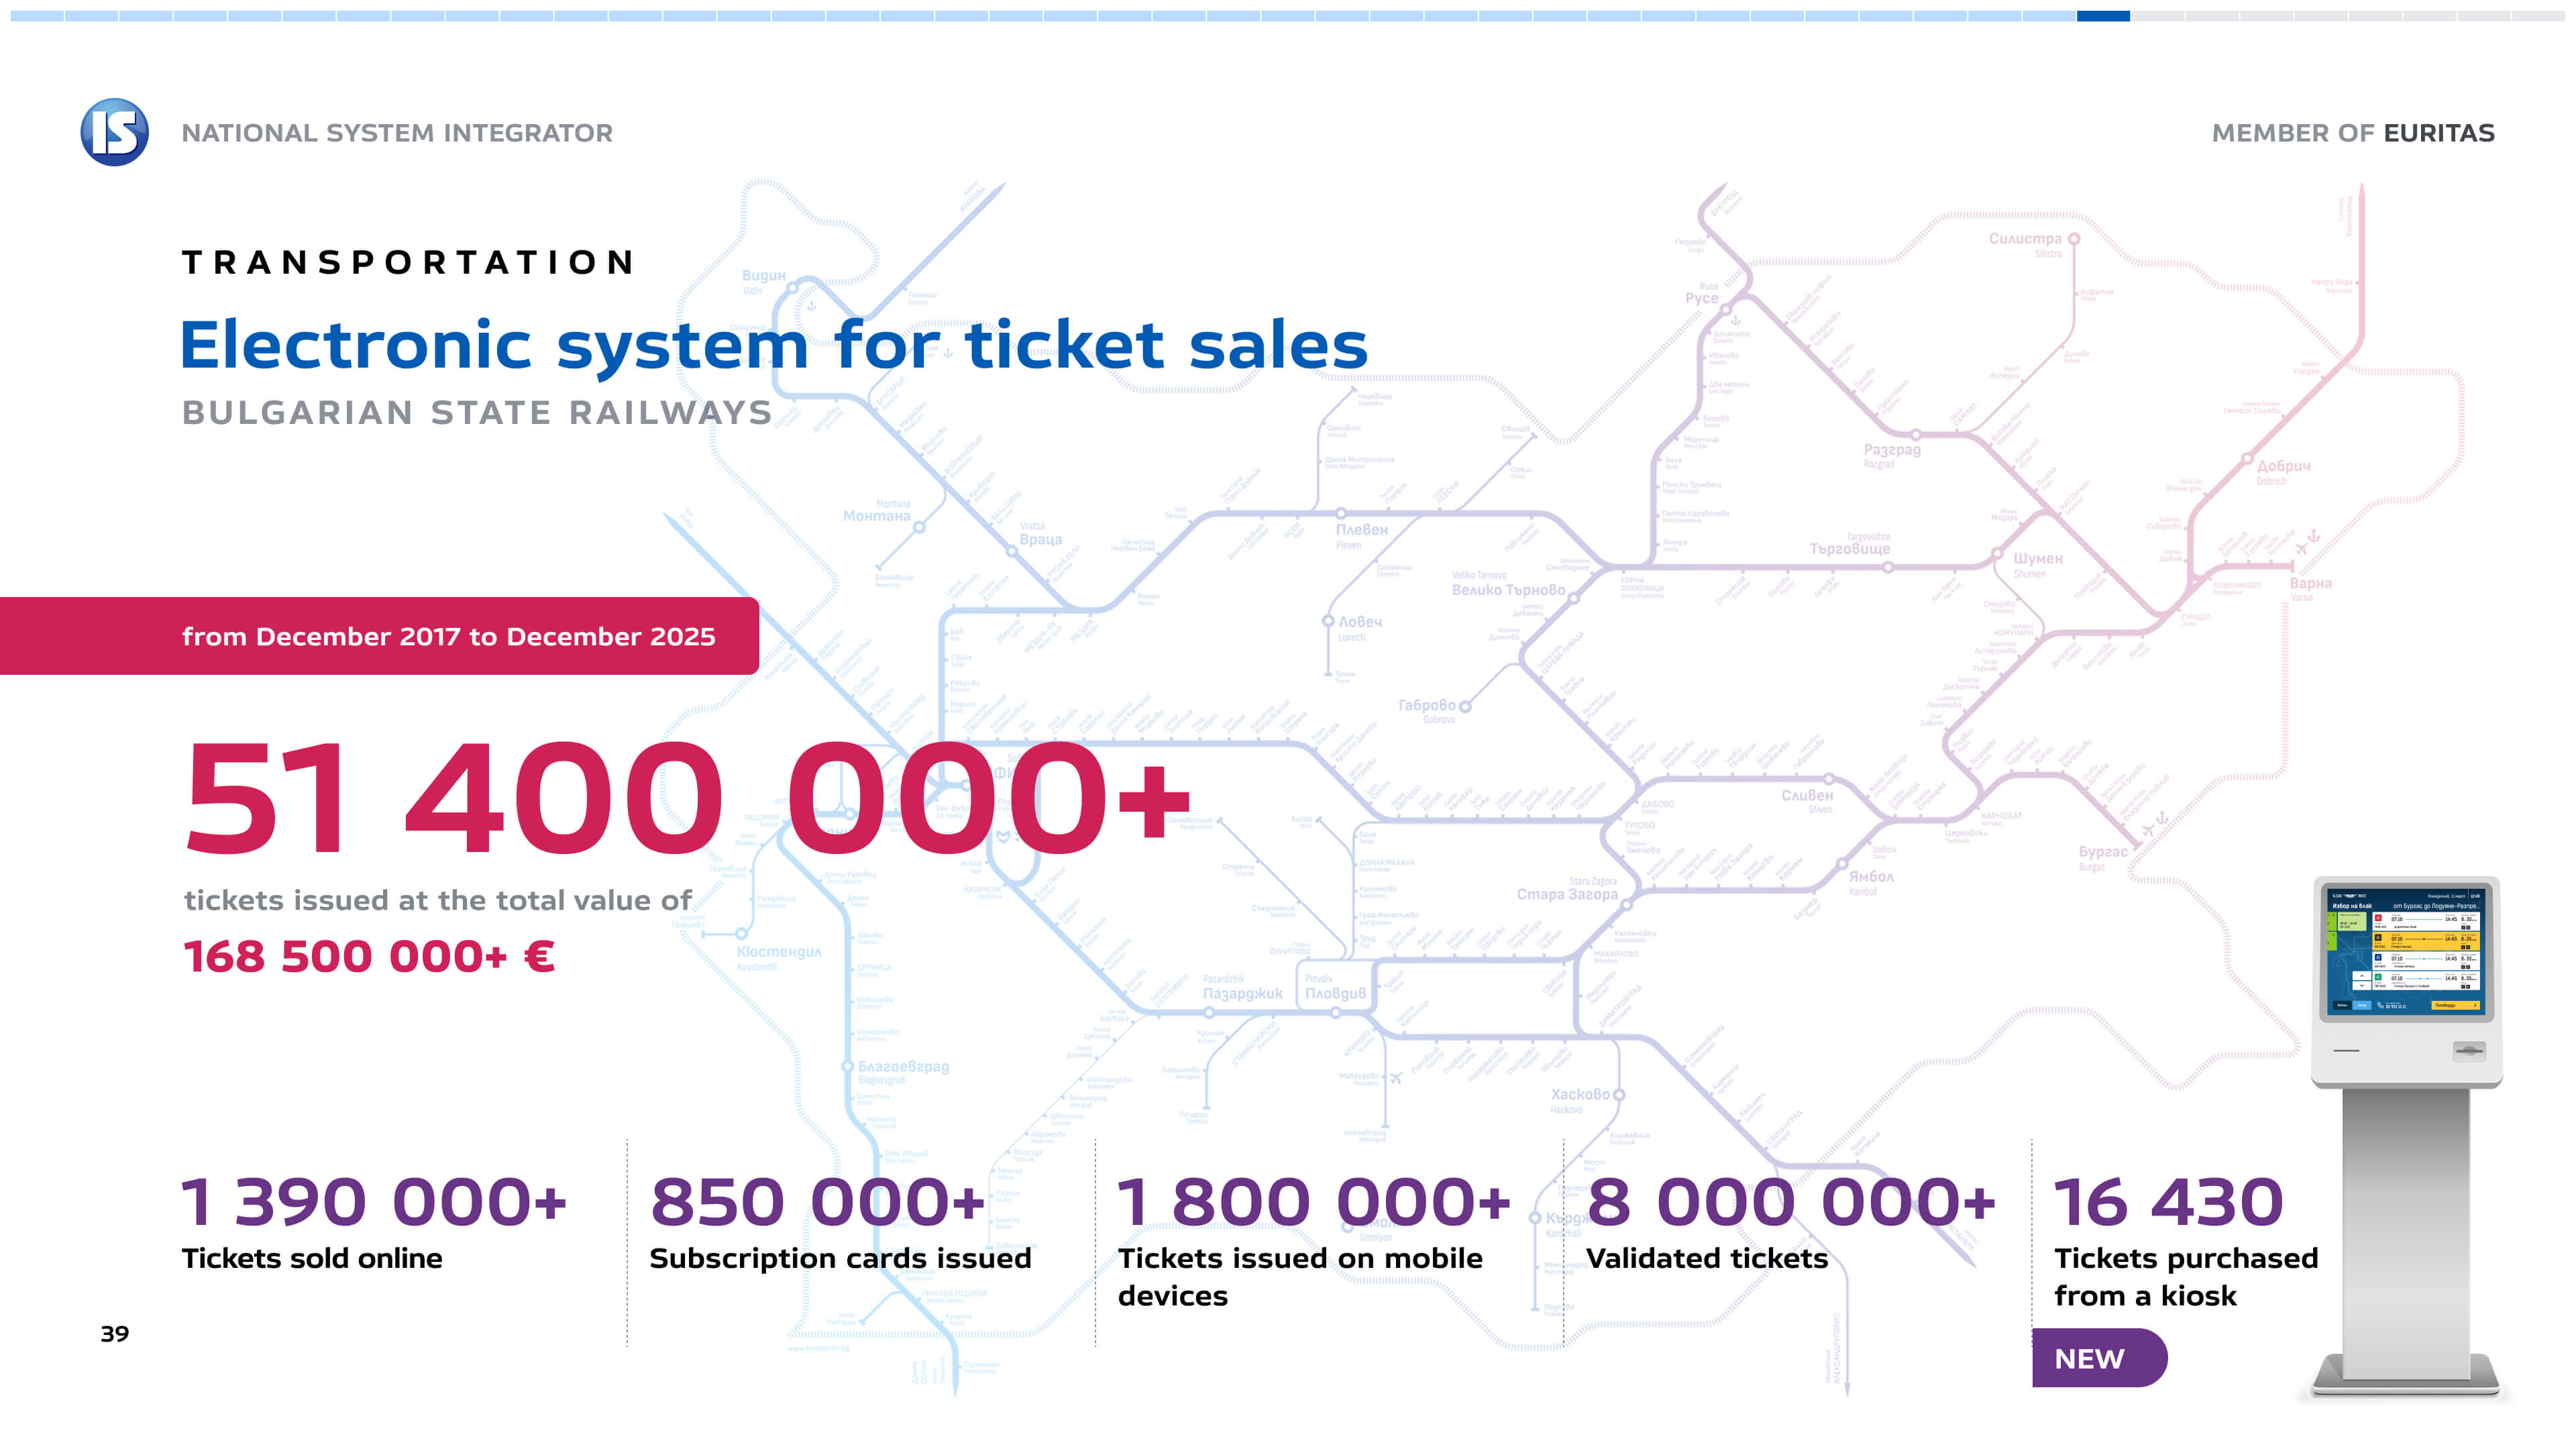The width and height of the screenshot is (2576, 1449).
Task: Click the Плевен station marker on map
Action: [1341, 513]
